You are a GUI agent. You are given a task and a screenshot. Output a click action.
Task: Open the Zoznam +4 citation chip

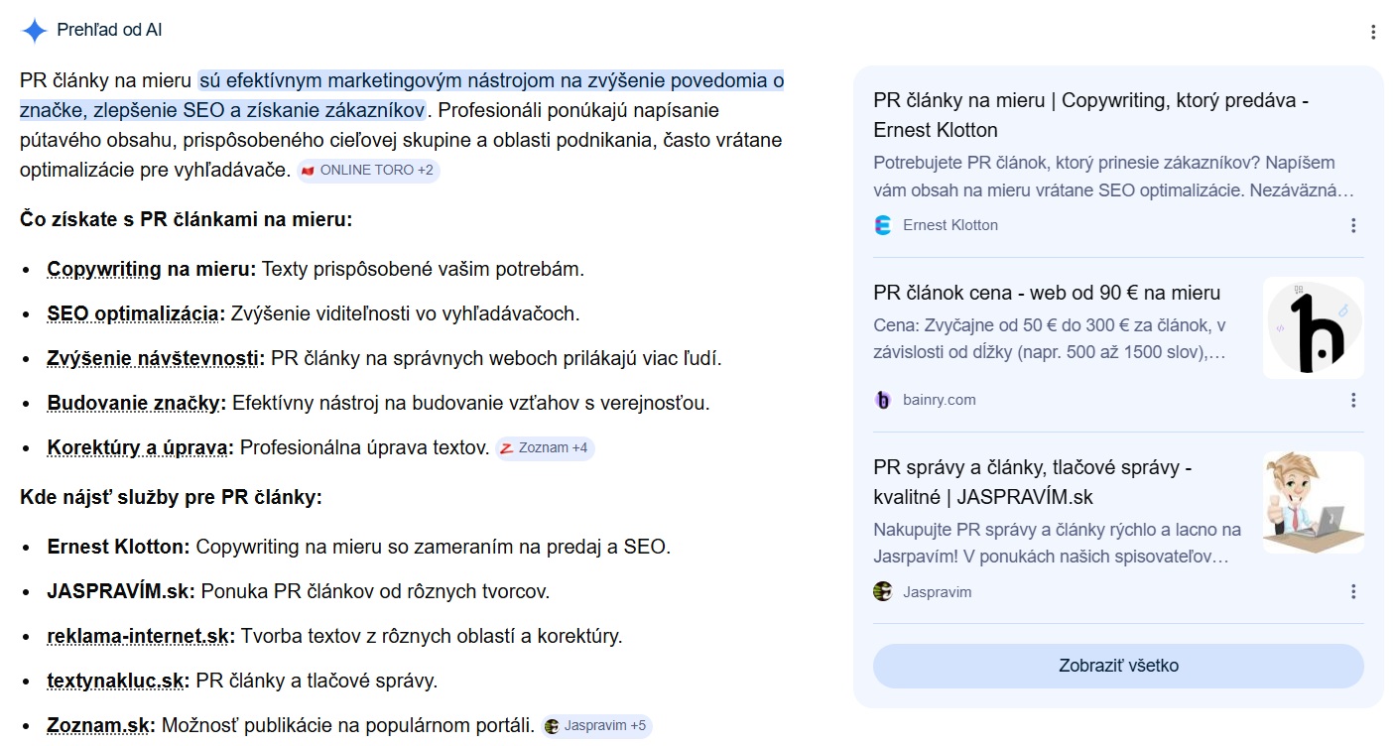[545, 447]
